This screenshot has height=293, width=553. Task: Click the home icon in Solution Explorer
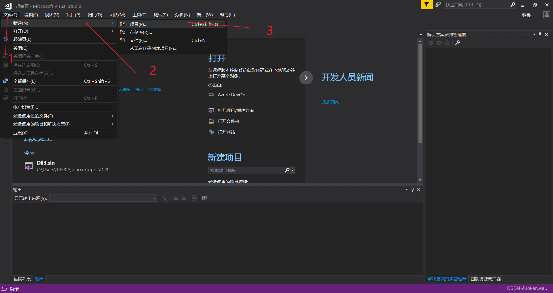447,43
